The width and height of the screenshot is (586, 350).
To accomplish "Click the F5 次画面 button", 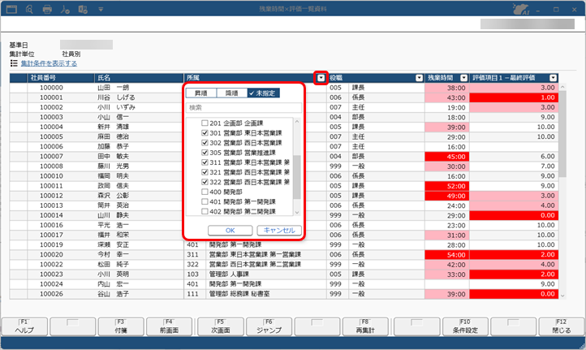I will (221, 326).
